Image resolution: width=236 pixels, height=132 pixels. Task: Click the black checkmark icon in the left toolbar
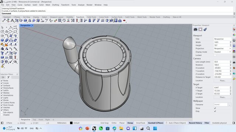tap(11, 62)
